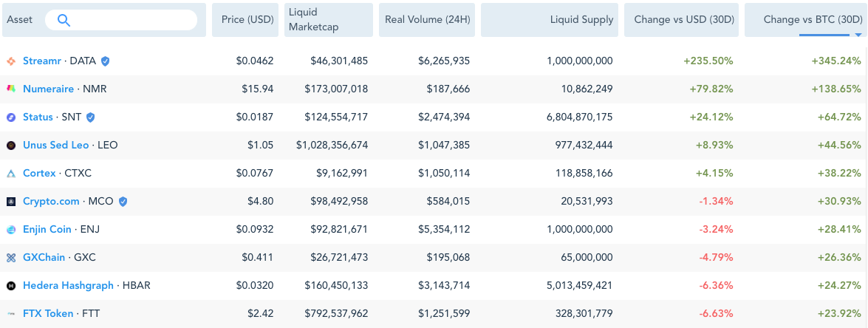This screenshot has width=868, height=328.
Task: Click the Cortex logo icon
Action: point(11,174)
